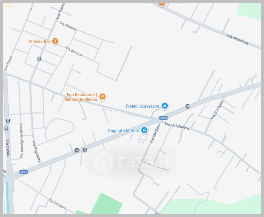
Task: Click the Al Geko Bar cocktail pin
Action: [x=55, y=41]
